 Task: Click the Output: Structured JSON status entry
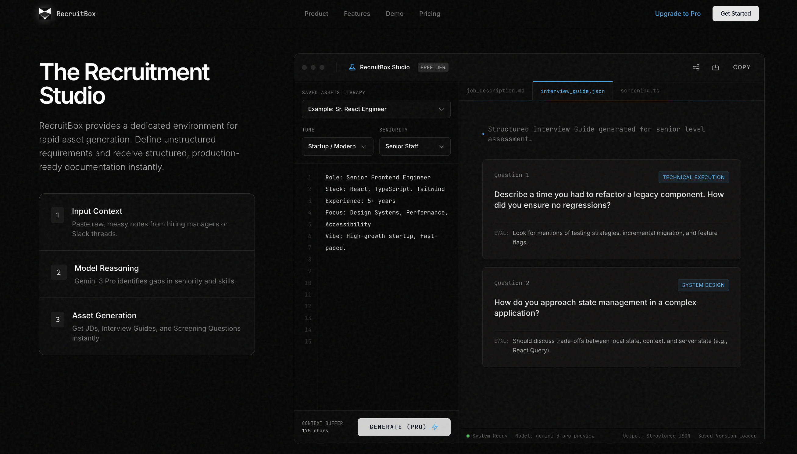656,436
